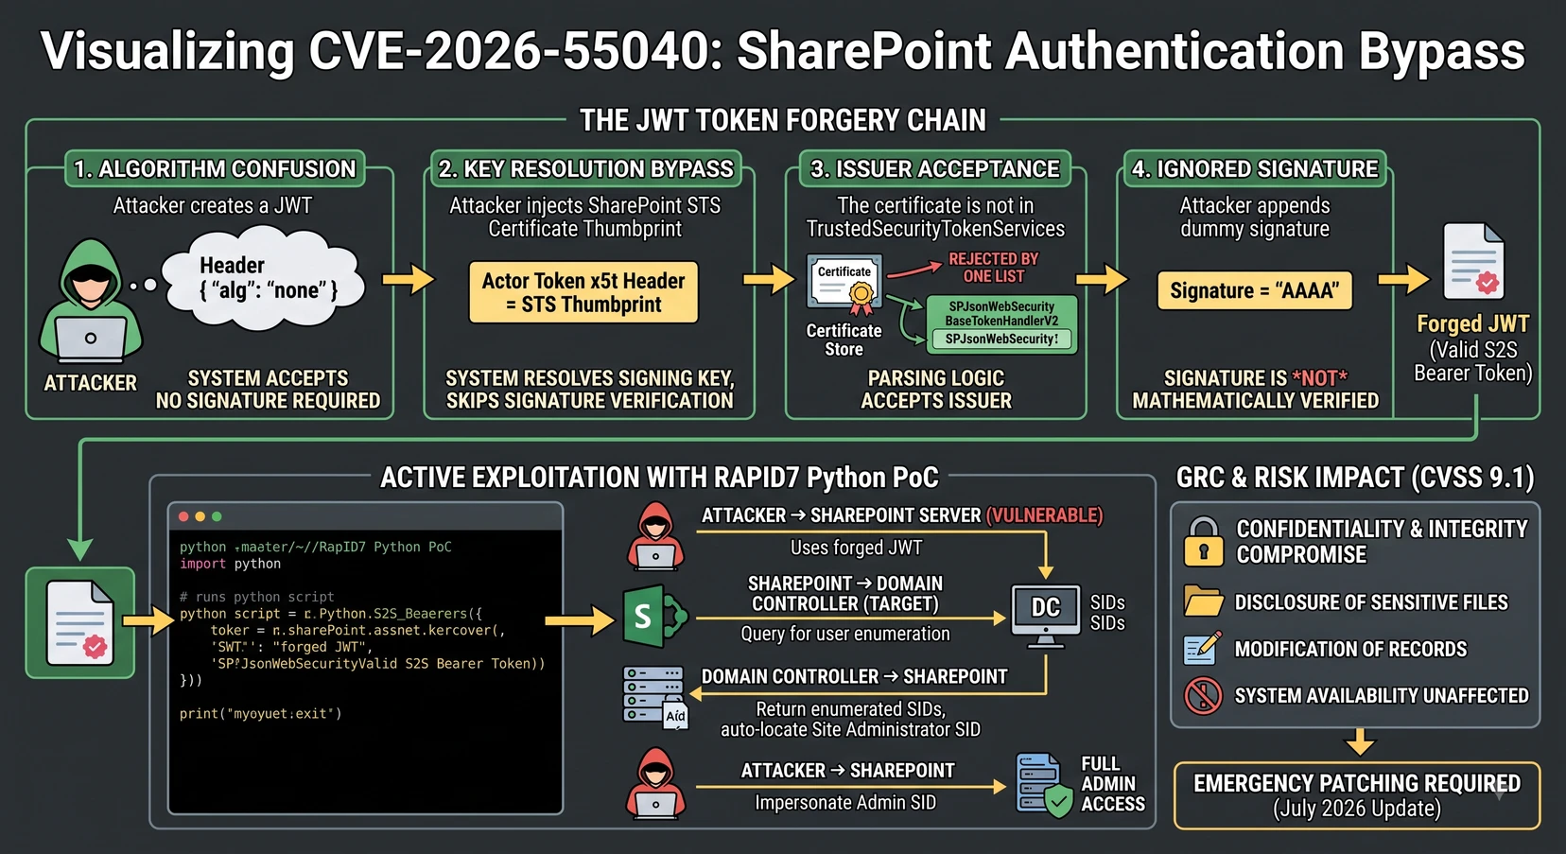Click the Certificate Store certificate icon
Viewport: 1566px width, 854px height.
(x=844, y=283)
